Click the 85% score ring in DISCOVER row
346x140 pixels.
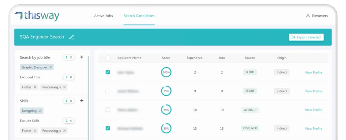point(166,128)
